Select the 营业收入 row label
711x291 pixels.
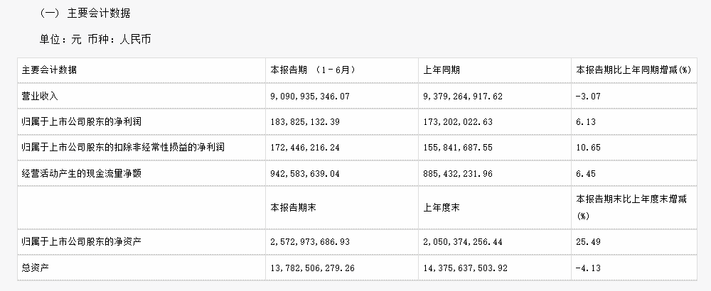click(40, 96)
